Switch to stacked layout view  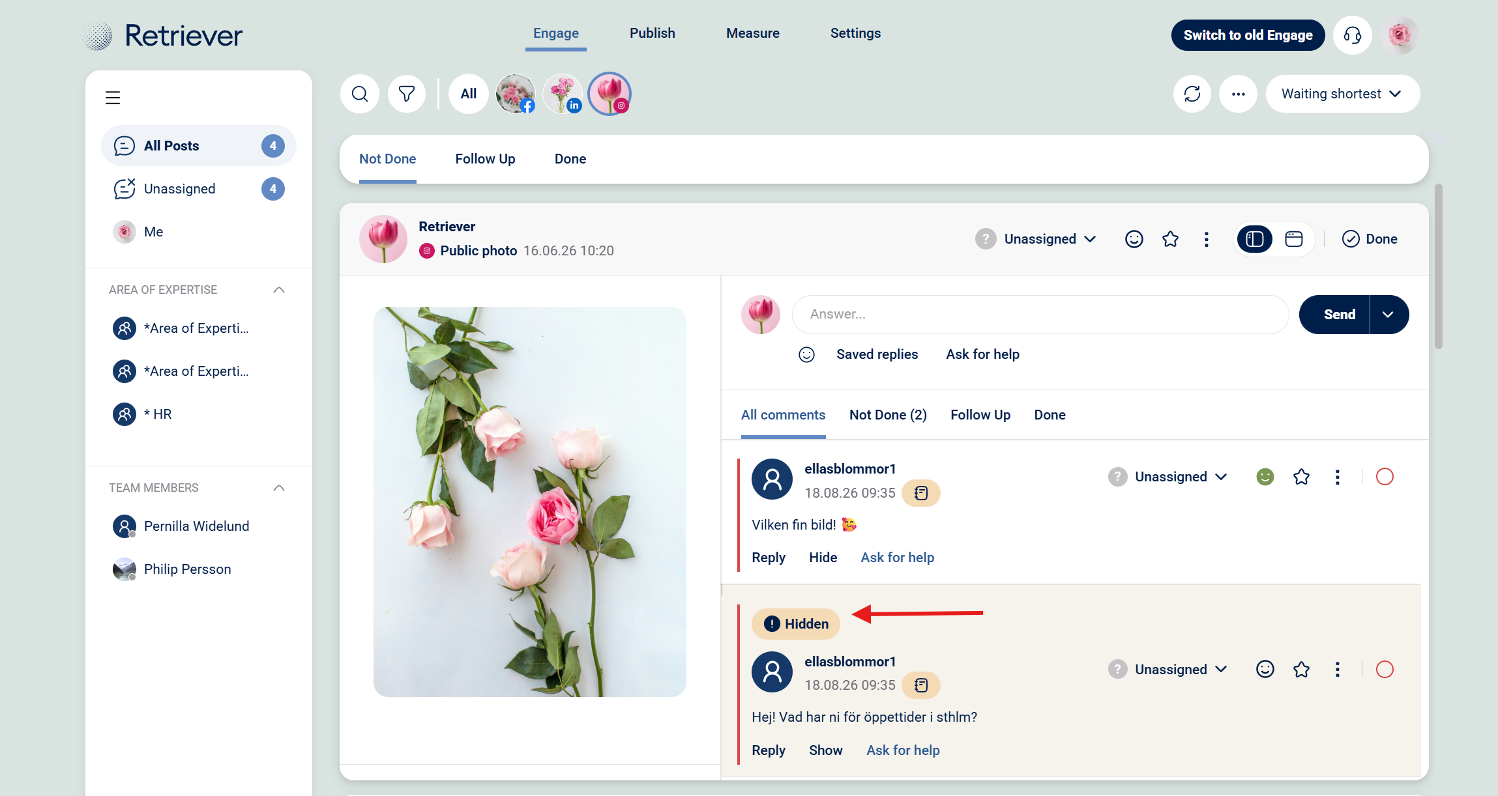[1294, 239]
